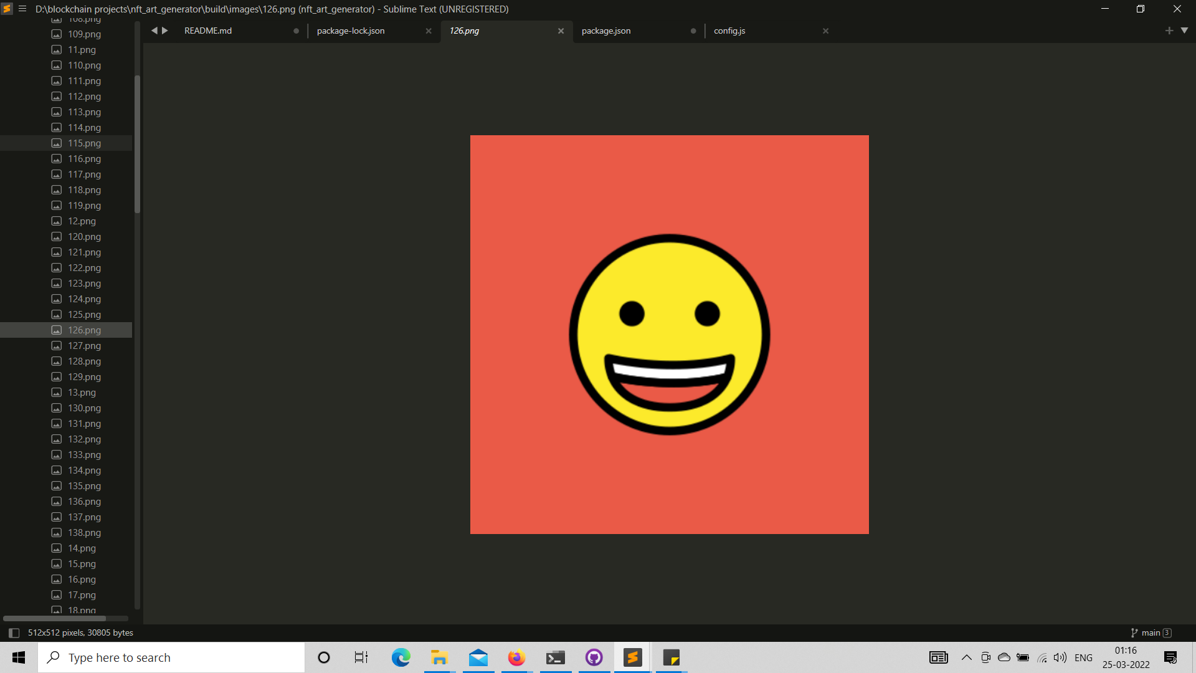This screenshot has width=1196, height=673.
Task: Click the smiley emoji image preview
Action: click(x=669, y=335)
